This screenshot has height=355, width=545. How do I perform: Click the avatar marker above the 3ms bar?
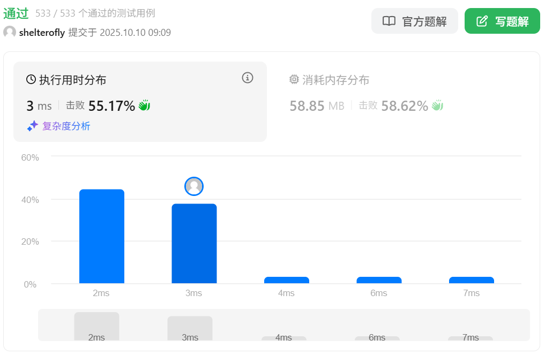194,186
